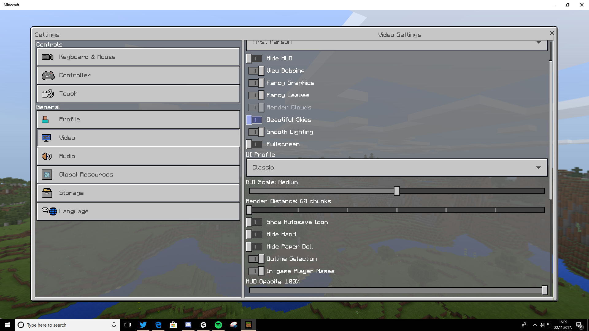Click the Storage box icon
The width and height of the screenshot is (589, 331).
pyautogui.click(x=47, y=193)
